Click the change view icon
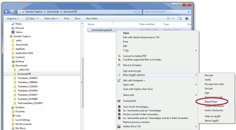This screenshot has width=236, height=130. click(168, 18)
